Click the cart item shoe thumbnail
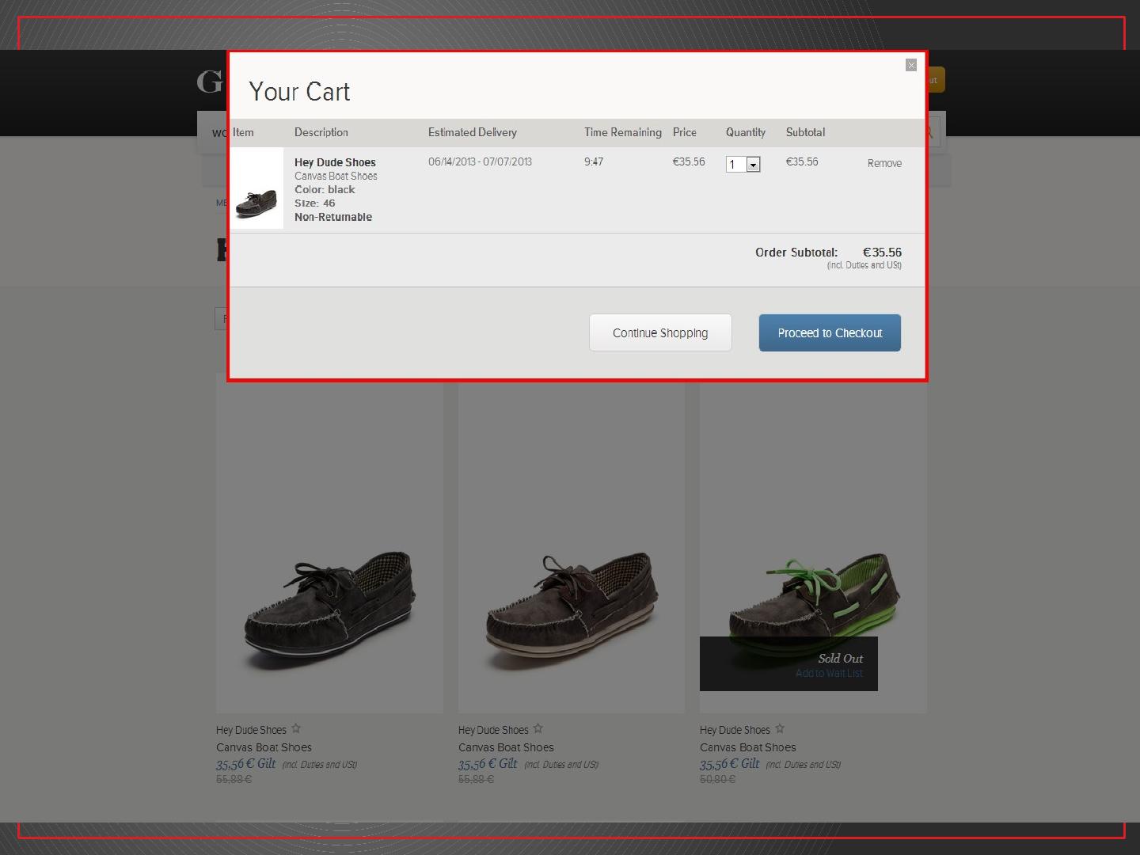1140x855 pixels. click(x=256, y=188)
